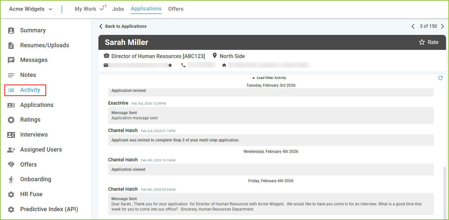The image size is (449, 220).
Task: Click the home address icon
Action: click(x=224, y=65)
